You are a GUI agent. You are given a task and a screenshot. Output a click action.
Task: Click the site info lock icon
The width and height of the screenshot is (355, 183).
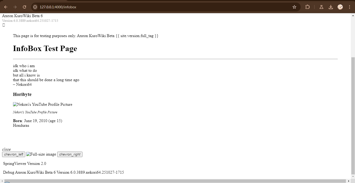coord(35,7)
